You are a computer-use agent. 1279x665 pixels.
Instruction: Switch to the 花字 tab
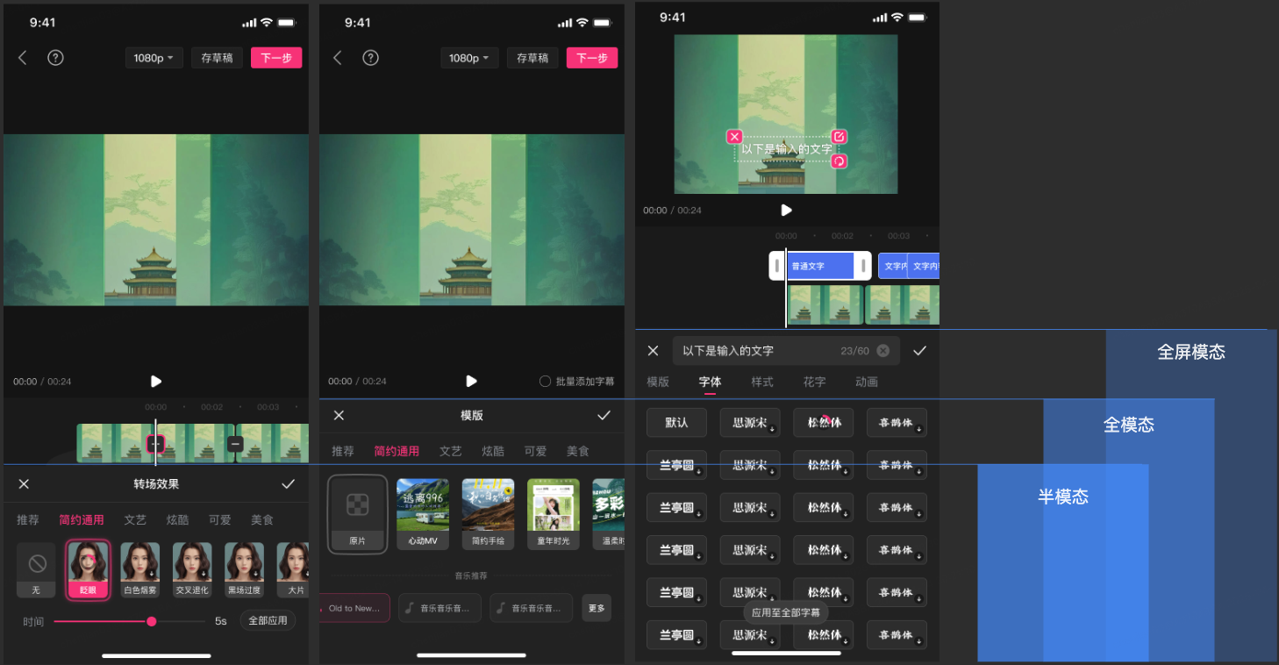[814, 383]
